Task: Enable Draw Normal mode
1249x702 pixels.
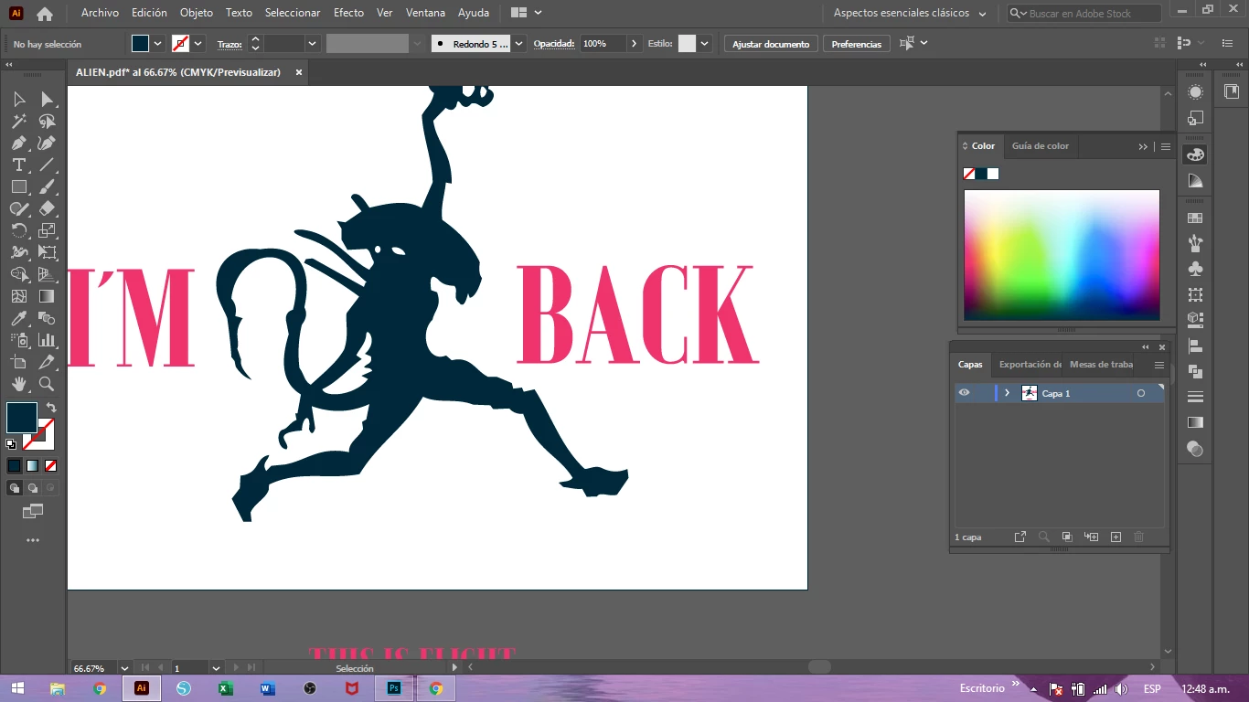Action: pos(14,488)
